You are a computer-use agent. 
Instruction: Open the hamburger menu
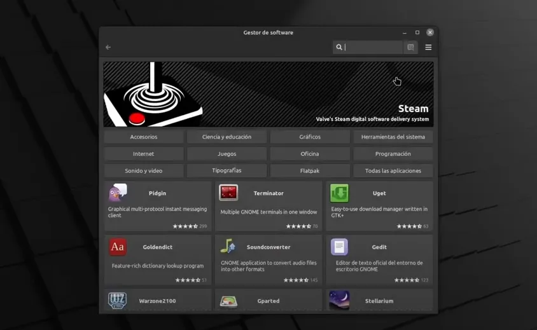pos(428,47)
